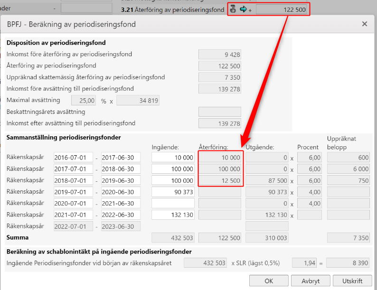
Task: Click the SLR rate field 1,94
Action: tap(304, 263)
